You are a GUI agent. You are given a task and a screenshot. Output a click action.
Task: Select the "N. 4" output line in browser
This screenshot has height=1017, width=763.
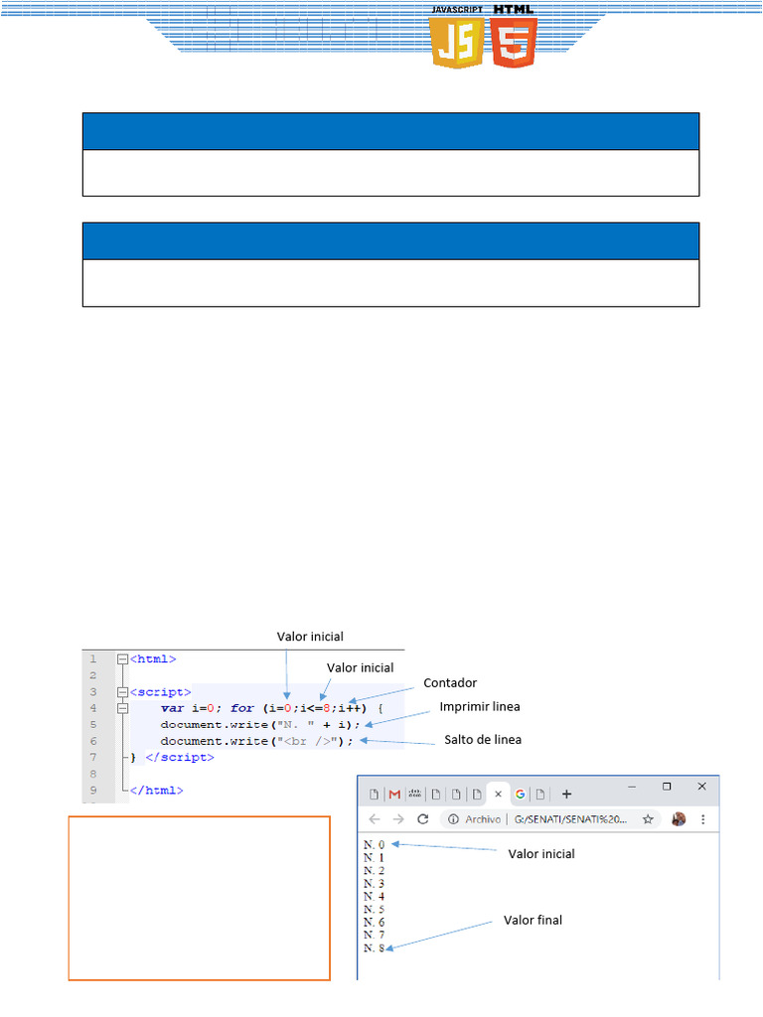pos(374,897)
